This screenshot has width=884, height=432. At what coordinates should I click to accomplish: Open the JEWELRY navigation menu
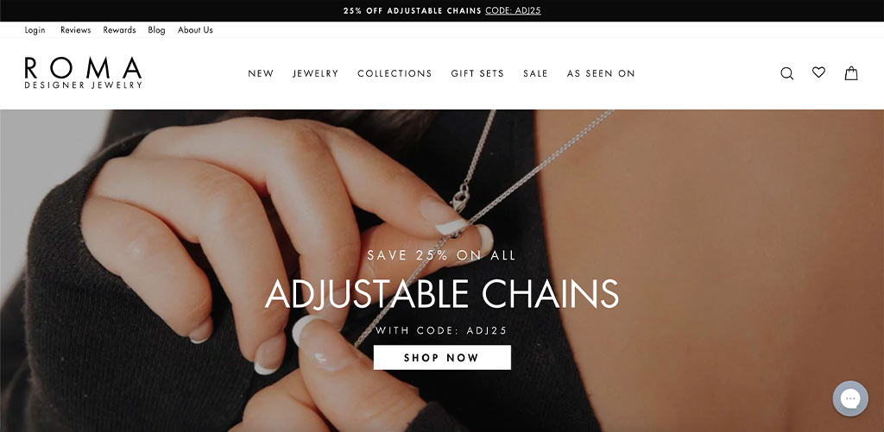click(x=316, y=74)
